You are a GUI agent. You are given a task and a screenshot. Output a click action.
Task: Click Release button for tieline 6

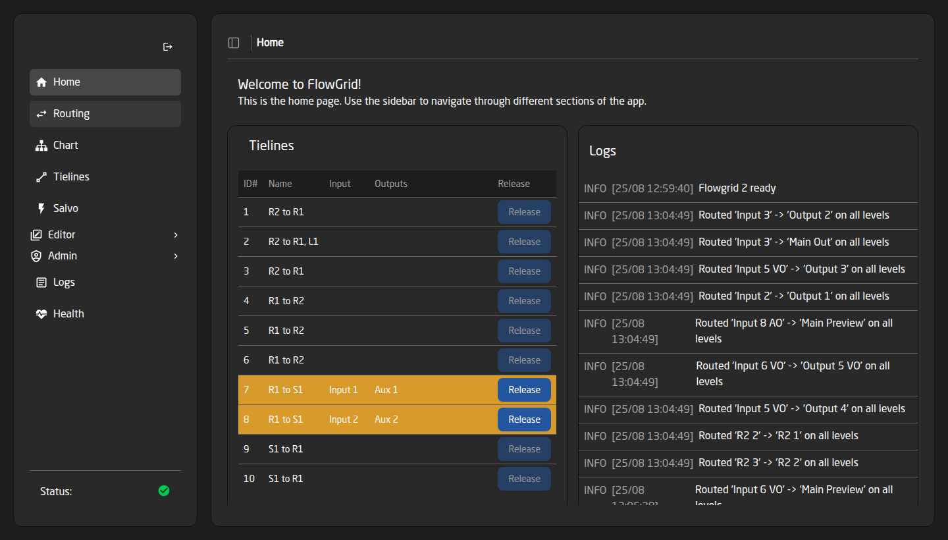[524, 360]
